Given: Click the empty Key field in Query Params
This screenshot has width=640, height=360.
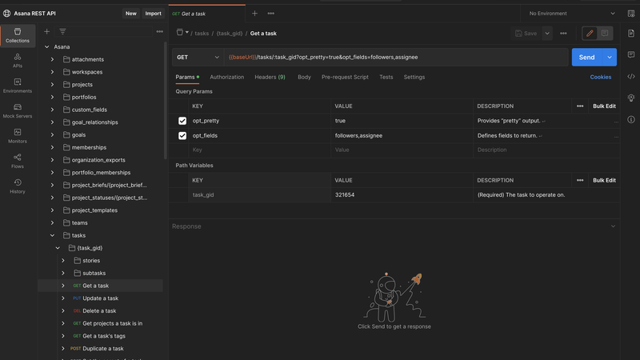Looking at the screenshot, I should pos(259,150).
